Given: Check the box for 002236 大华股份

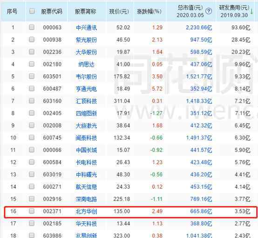Looking at the screenshot, I should coord(31,51).
